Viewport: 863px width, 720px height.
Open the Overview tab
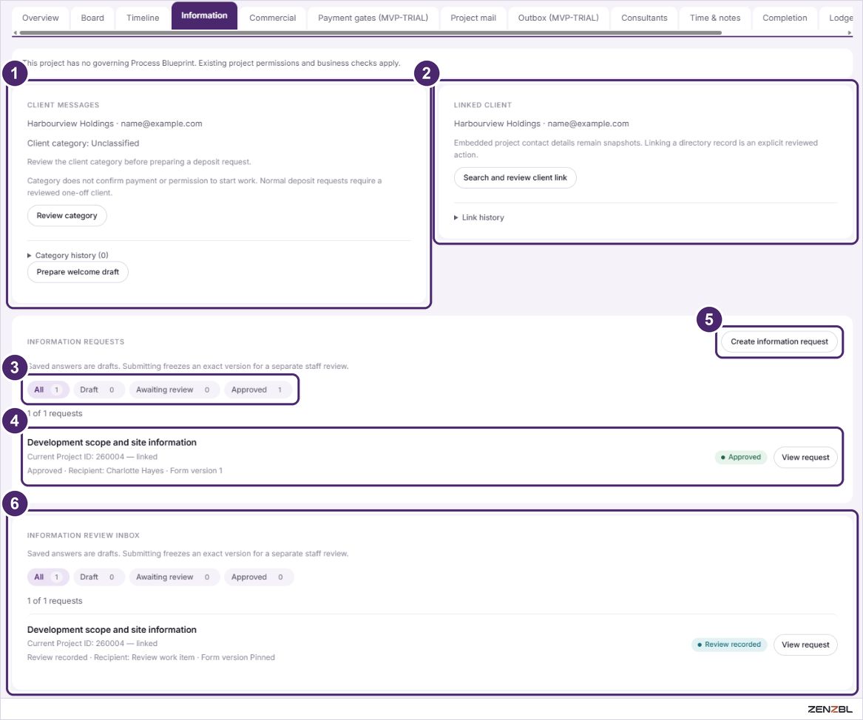tap(40, 18)
